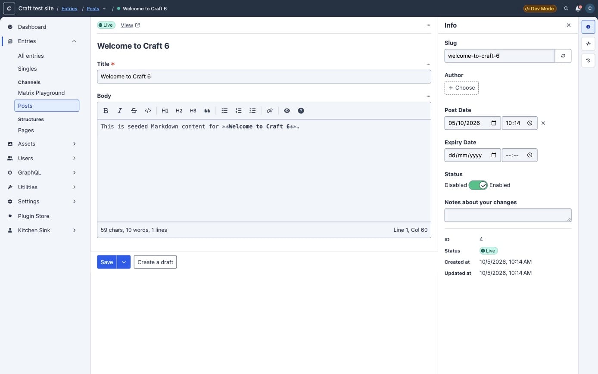
Task: Insert H3 heading in Body editor
Action: tap(193, 111)
